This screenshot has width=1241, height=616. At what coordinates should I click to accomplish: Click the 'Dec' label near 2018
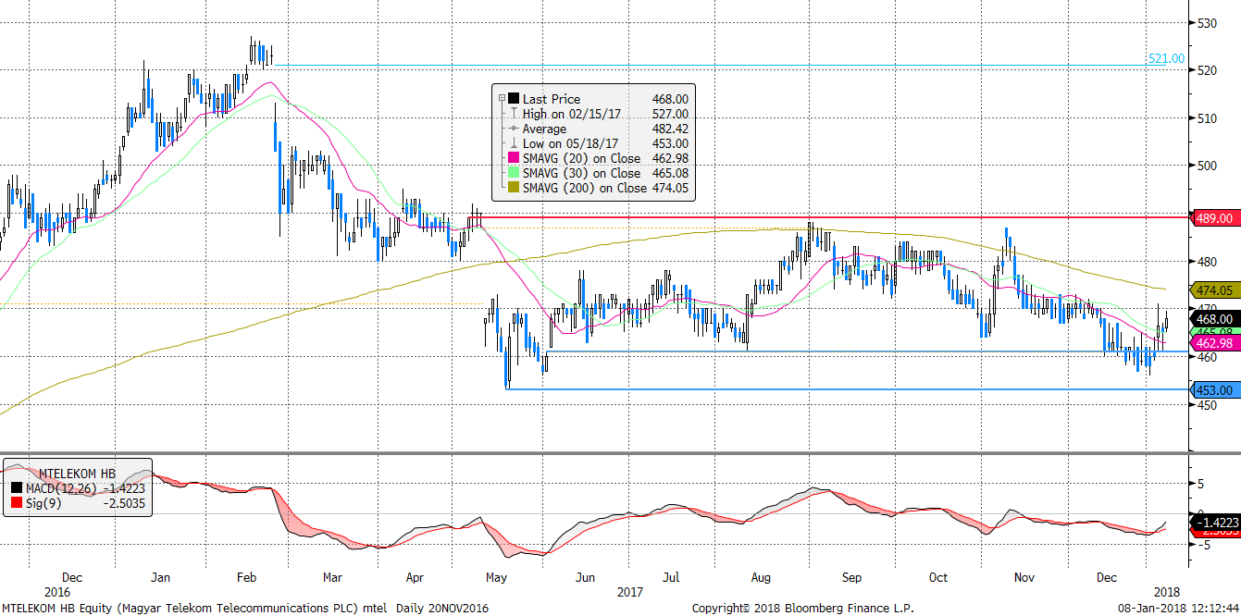click(x=1106, y=577)
